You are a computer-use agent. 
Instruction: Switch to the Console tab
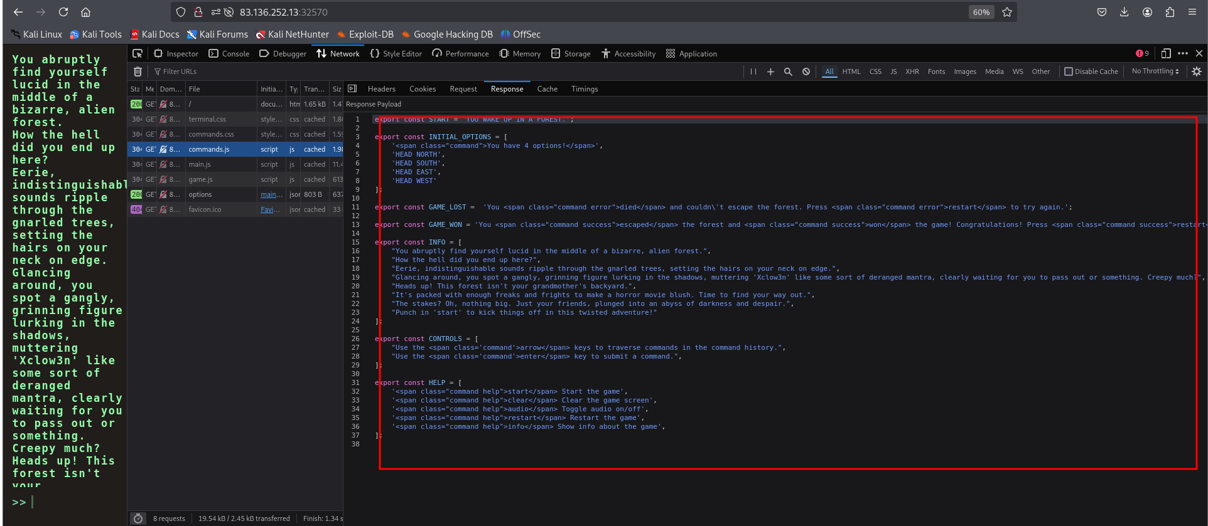[229, 54]
